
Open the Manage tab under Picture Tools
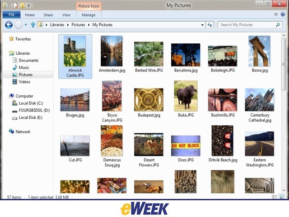click(x=89, y=15)
